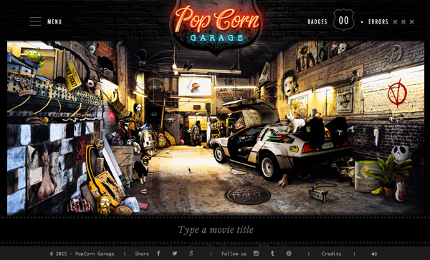Image resolution: width=430 pixels, height=260 pixels.
Task: Click the TMNT manhole cover
Action: tap(248, 195)
